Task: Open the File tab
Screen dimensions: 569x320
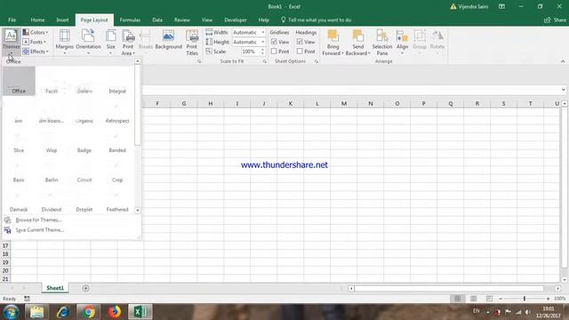Action: (12, 20)
